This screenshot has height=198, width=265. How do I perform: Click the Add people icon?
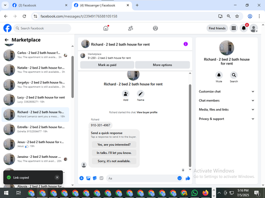pos(126,94)
